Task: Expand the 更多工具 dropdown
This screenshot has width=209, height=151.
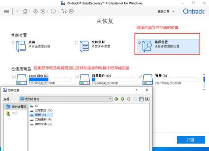Action: (166, 11)
